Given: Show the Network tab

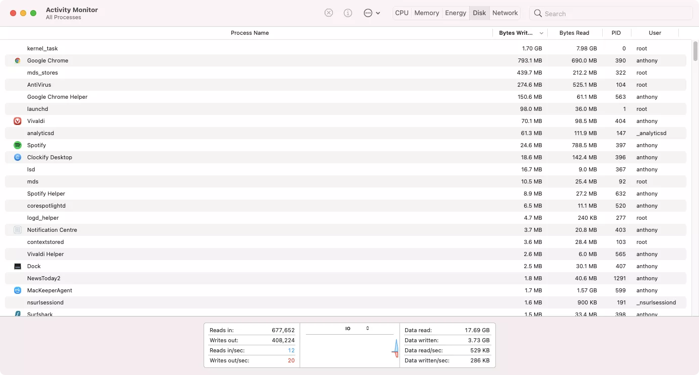Looking at the screenshot, I should [505, 13].
